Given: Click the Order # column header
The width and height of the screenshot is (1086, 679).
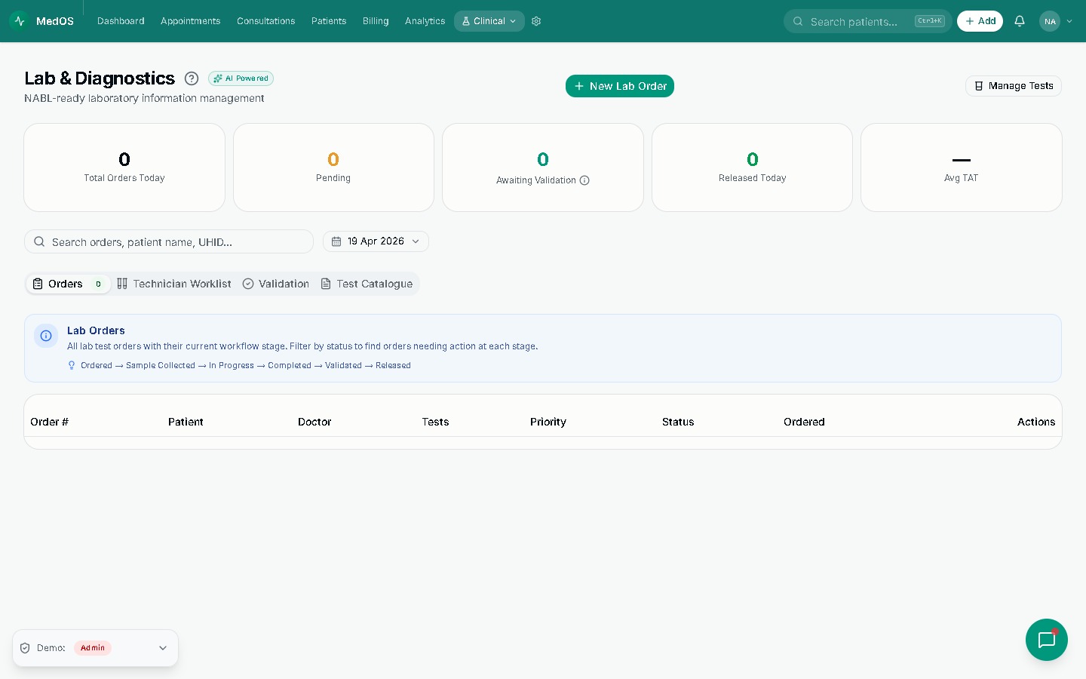Looking at the screenshot, I should coord(49,422).
